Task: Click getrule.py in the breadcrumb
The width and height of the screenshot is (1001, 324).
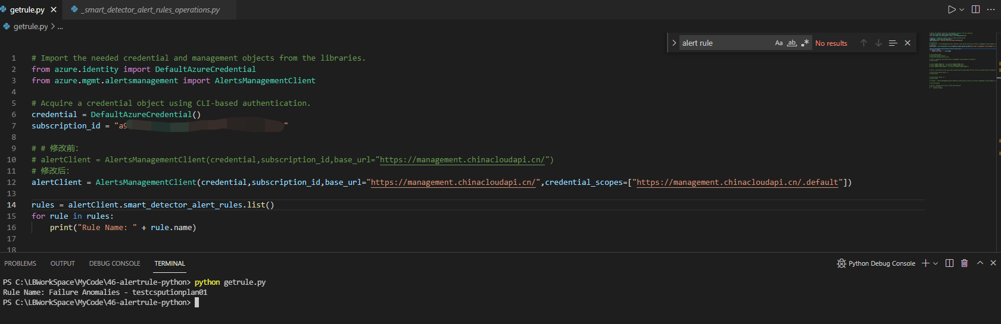Action: [x=30, y=26]
